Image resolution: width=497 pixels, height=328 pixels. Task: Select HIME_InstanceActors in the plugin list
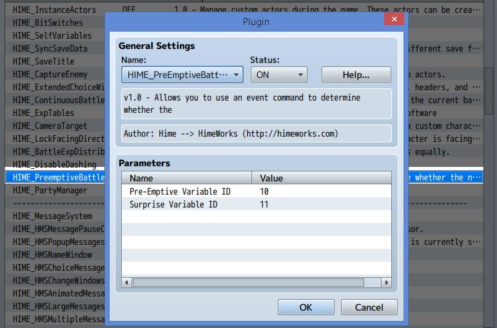54,10
